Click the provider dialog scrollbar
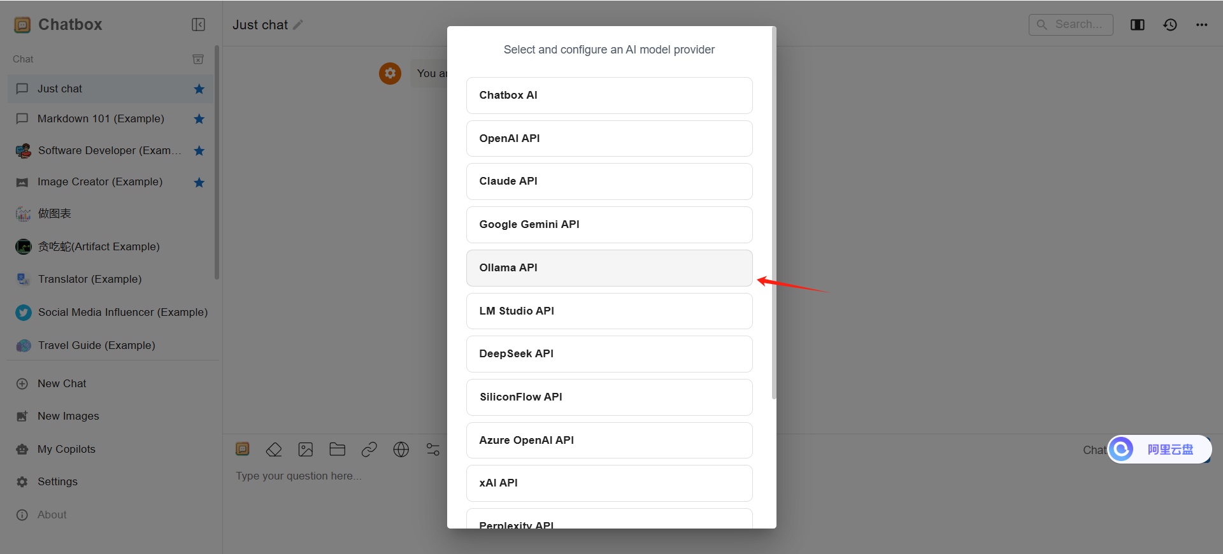The image size is (1223, 554). (774, 213)
